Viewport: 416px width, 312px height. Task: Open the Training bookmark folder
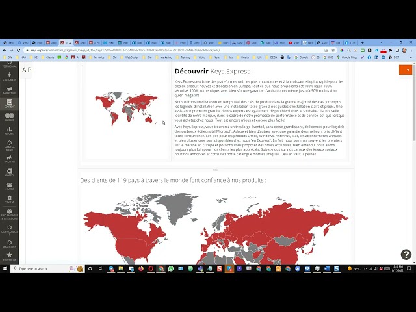point(183,57)
